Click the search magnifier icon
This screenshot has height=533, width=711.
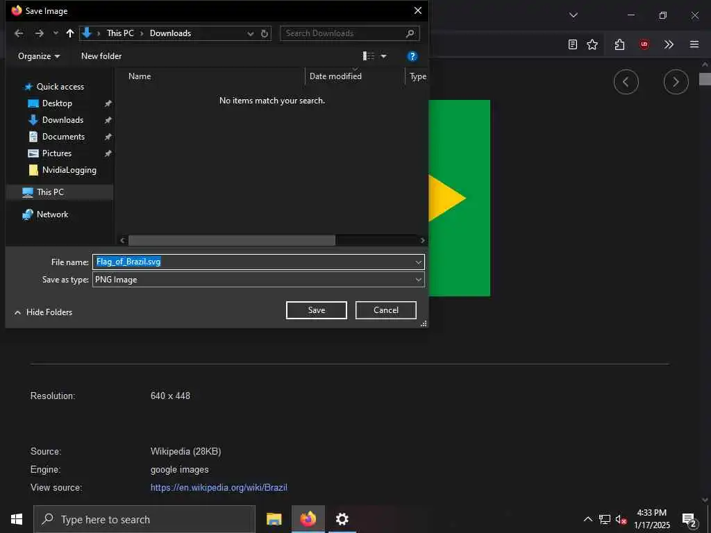click(410, 33)
